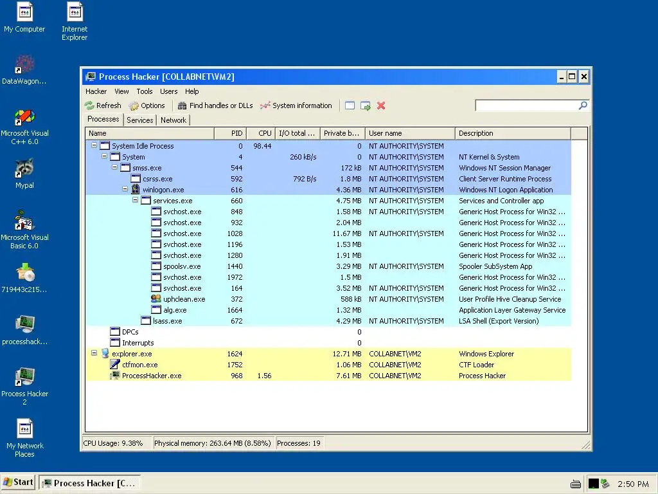This screenshot has height=494, width=658.
Task: Select the Processes tab
Action: 103,119
